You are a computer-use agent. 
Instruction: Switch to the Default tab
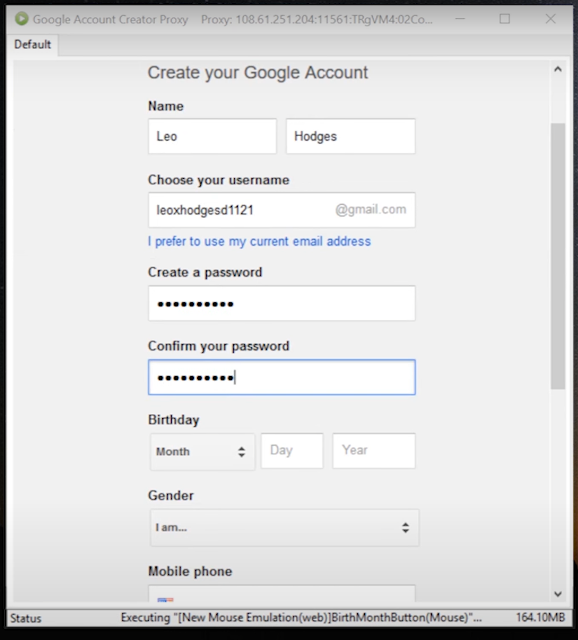coord(32,44)
